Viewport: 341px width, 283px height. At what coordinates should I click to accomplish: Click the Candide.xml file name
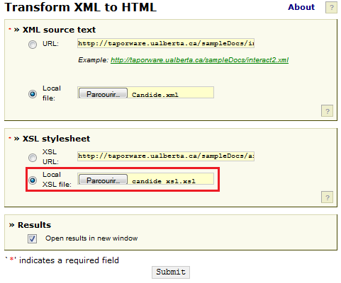pos(155,95)
